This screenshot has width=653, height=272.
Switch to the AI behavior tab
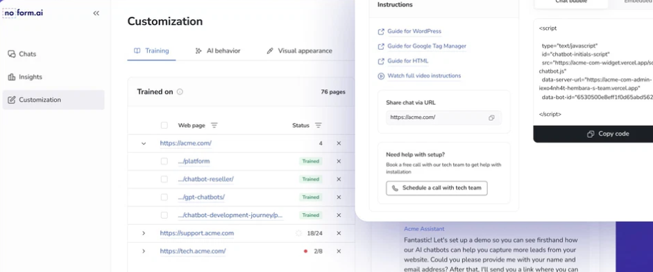pyautogui.click(x=218, y=51)
